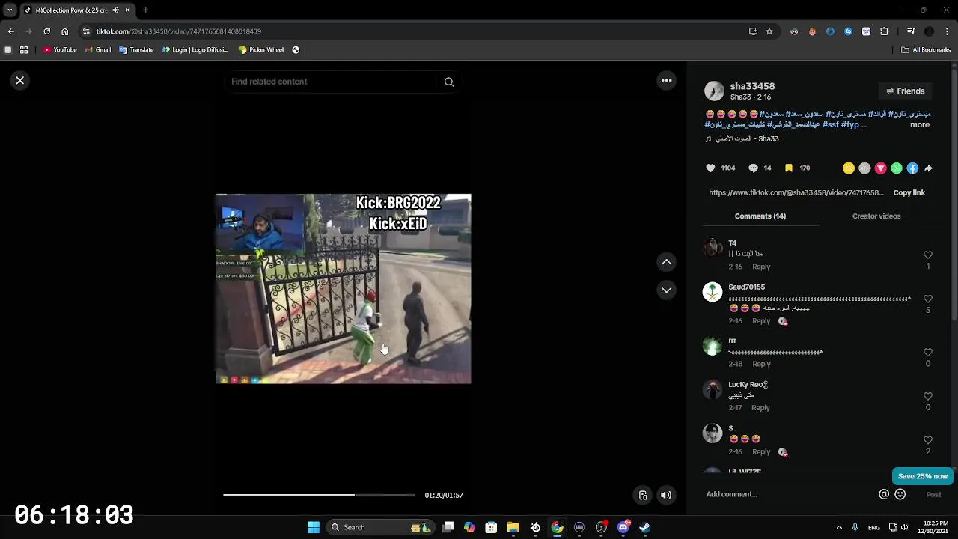Click the Friends button
958x539 pixels.
pyautogui.click(x=905, y=91)
